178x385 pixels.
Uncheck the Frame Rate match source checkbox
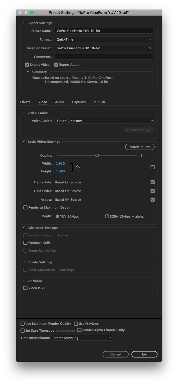point(153,182)
